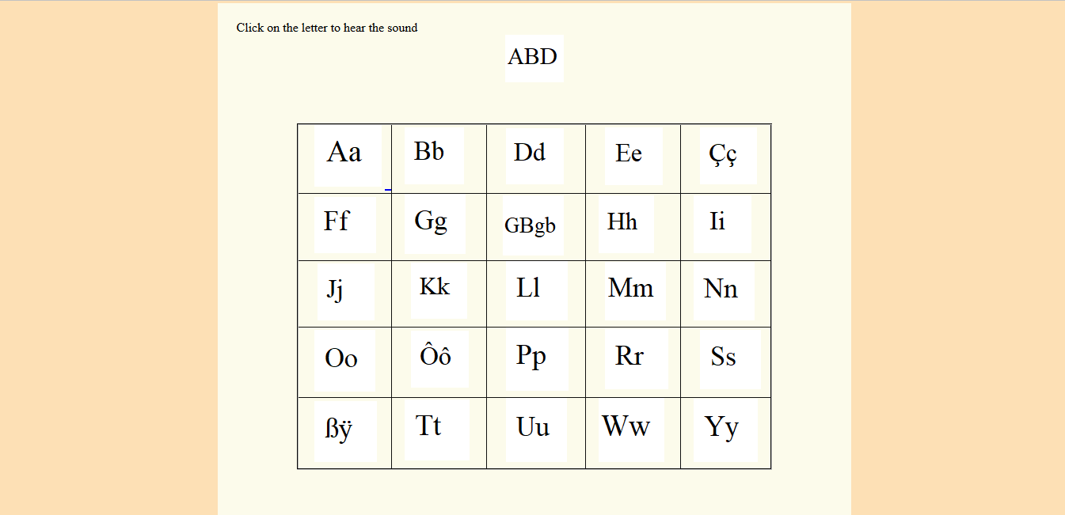Click the Aa letter tile

coord(348,157)
